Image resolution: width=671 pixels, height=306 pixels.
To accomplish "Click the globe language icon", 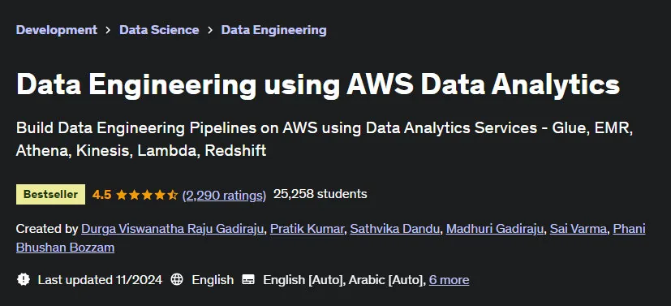I will pos(177,280).
